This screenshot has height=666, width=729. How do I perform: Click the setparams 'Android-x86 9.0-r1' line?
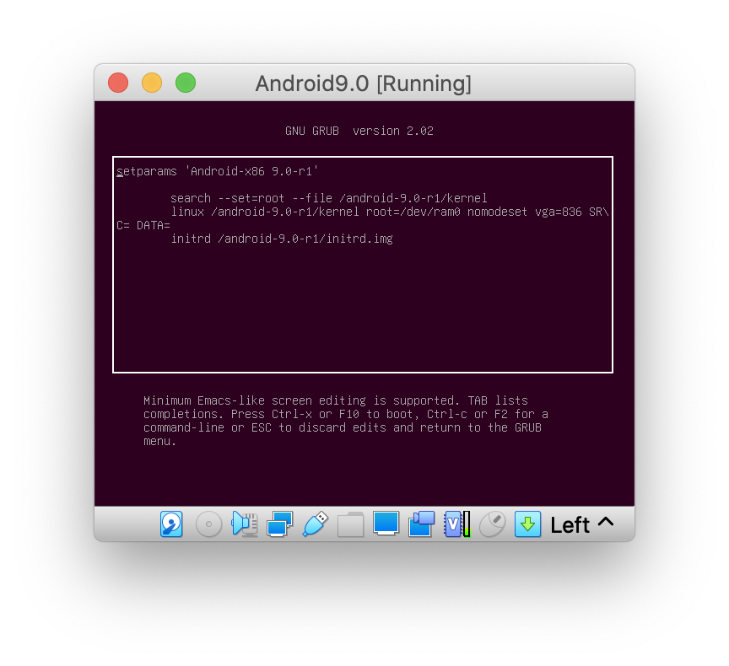[x=217, y=171]
